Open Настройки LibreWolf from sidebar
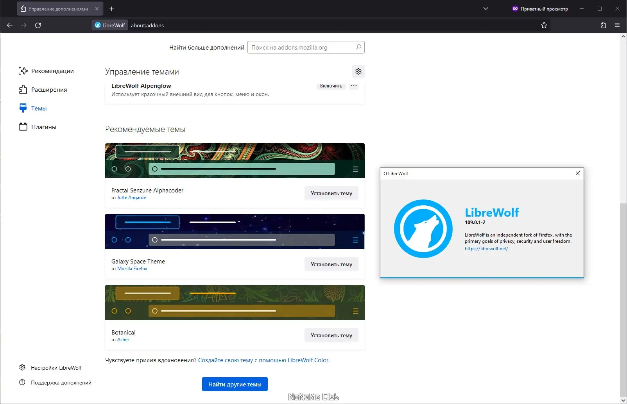Image resolution: width=627 pixels, height=404 pixels. 50,368
